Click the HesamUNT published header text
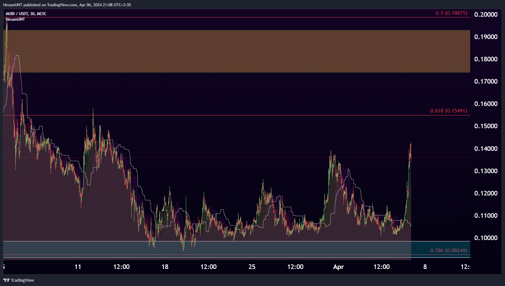Viewport: 505px width, 286px height. (x=67, y=5)
